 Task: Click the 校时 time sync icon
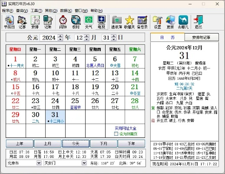(76, 22)
